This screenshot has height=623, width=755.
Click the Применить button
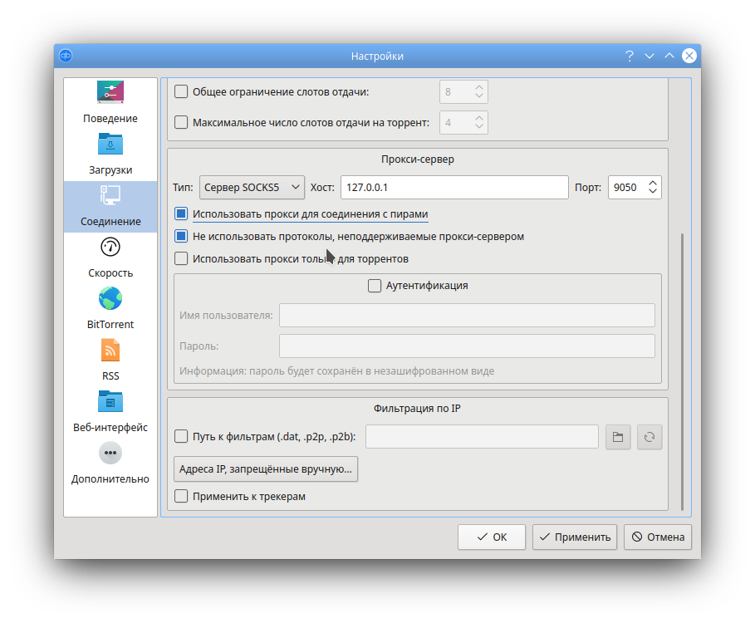575,537
